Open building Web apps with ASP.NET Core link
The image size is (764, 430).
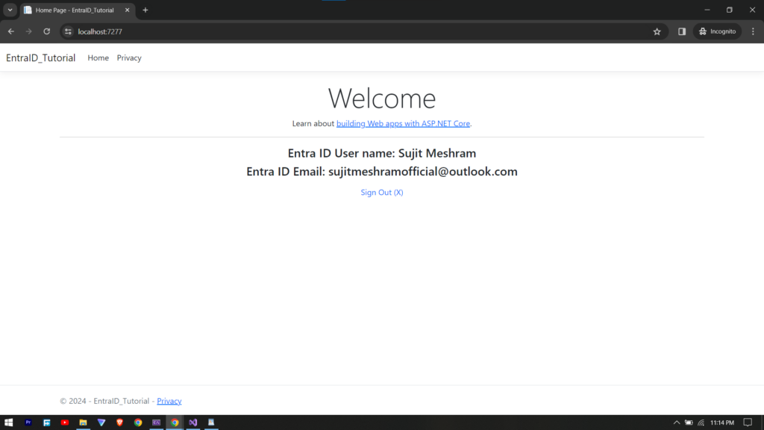coord(403,124)
